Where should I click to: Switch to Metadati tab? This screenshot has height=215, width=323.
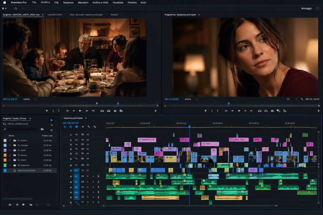114,15
